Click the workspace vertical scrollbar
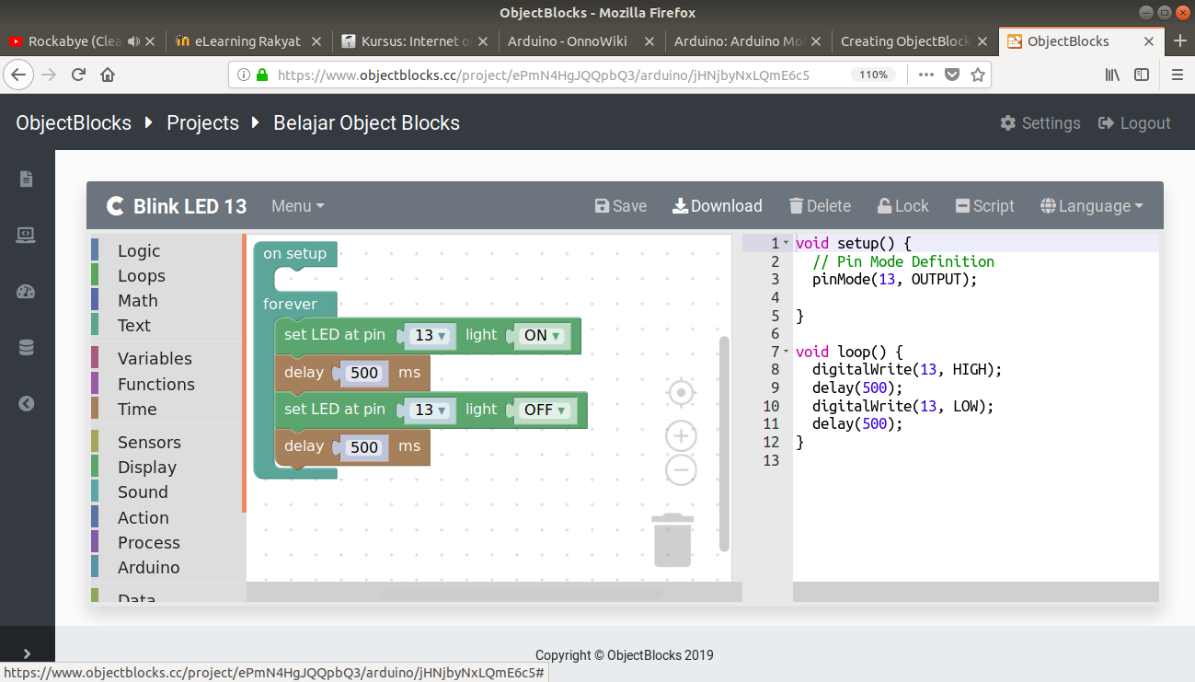The width and height of the screenshot is (1195, 682). click(x=724, y=442)
